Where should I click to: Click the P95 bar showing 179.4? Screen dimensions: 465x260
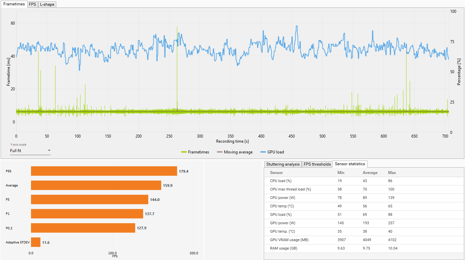click(x=104, y=171)
